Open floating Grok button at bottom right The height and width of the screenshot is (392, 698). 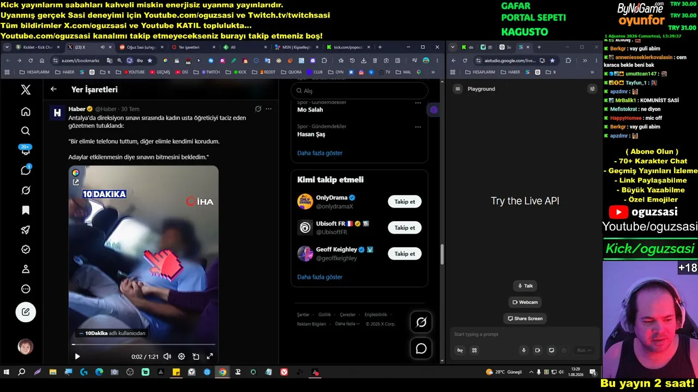pyautogui.click(x=421, y=322)
